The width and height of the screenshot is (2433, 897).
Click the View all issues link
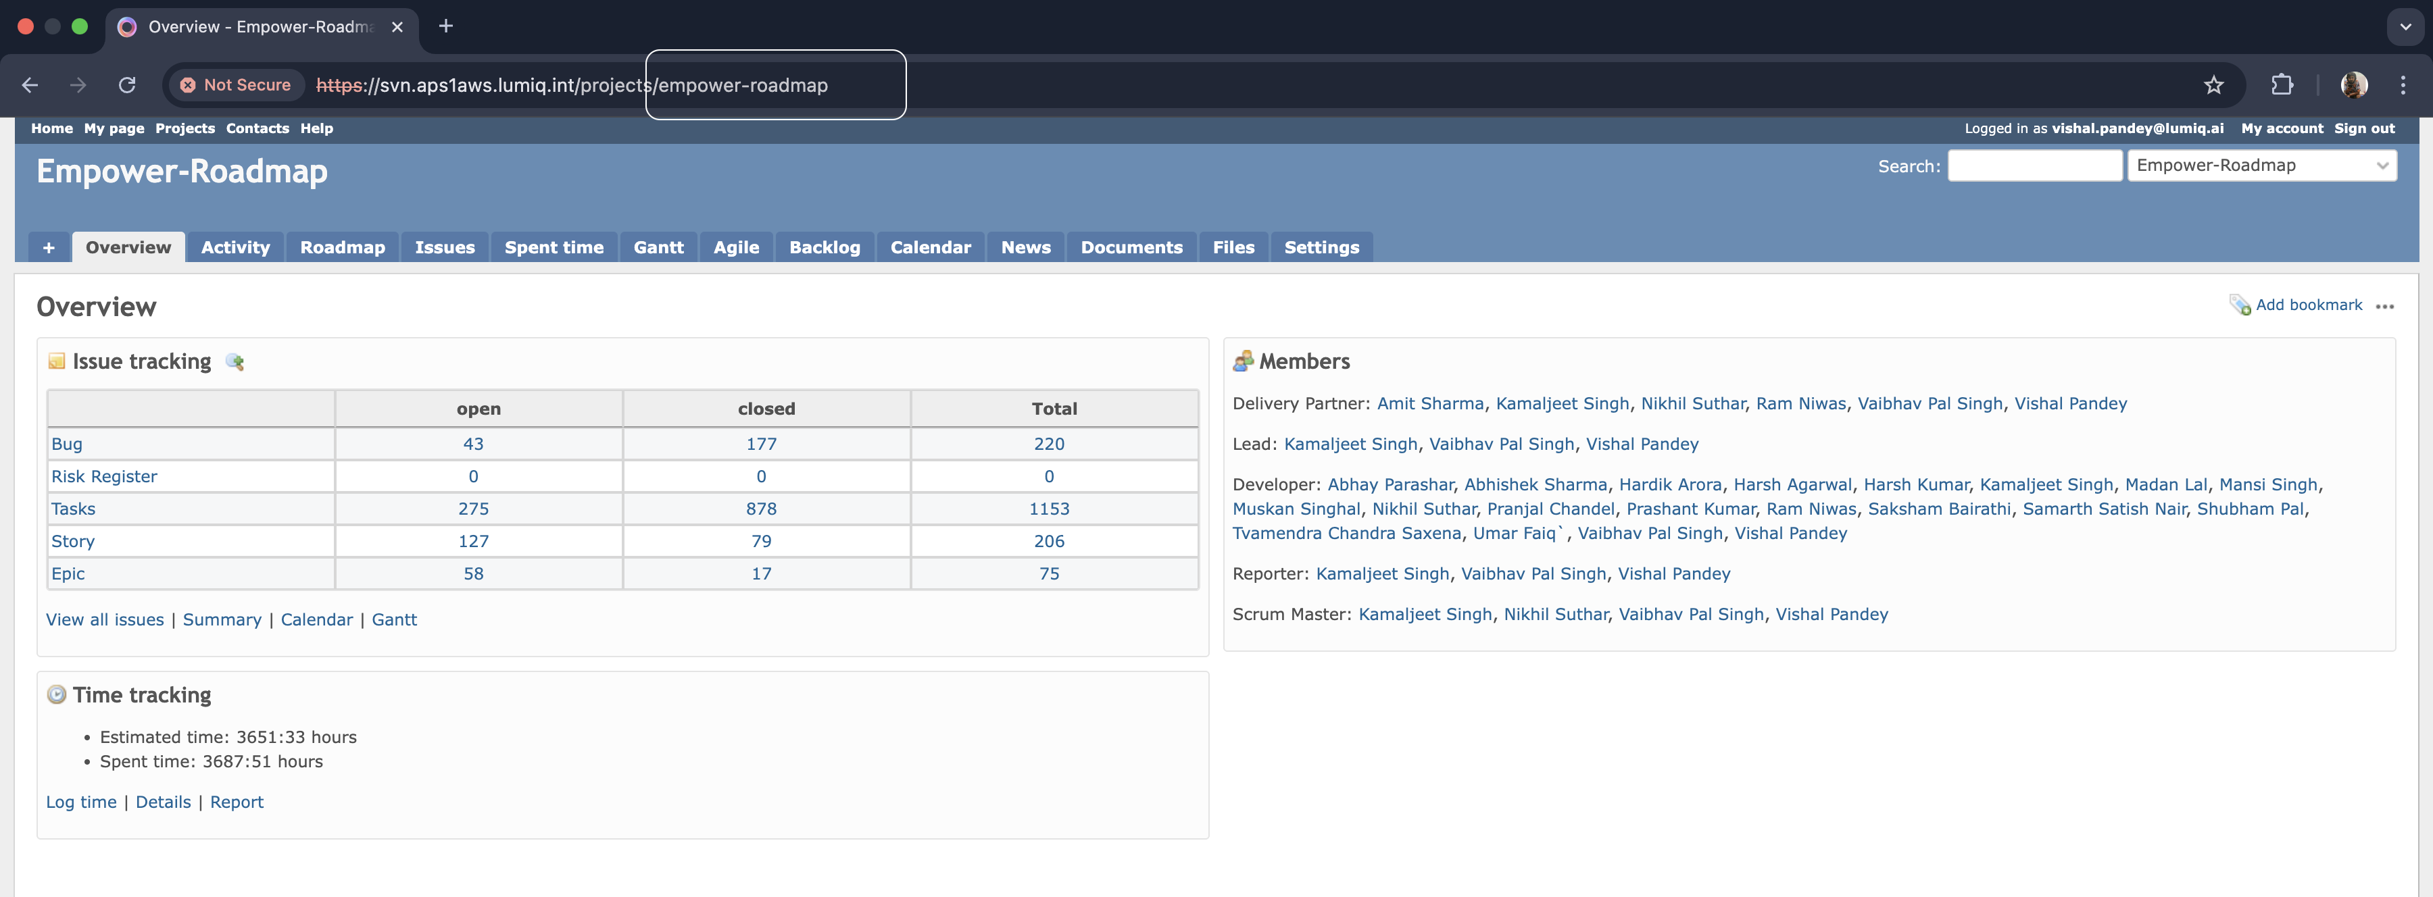click(105, 619)
